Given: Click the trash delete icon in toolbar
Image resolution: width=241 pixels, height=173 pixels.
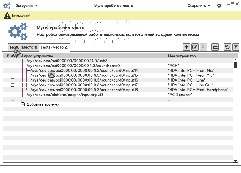Looking at the screenshot, I should pos(203,47).
